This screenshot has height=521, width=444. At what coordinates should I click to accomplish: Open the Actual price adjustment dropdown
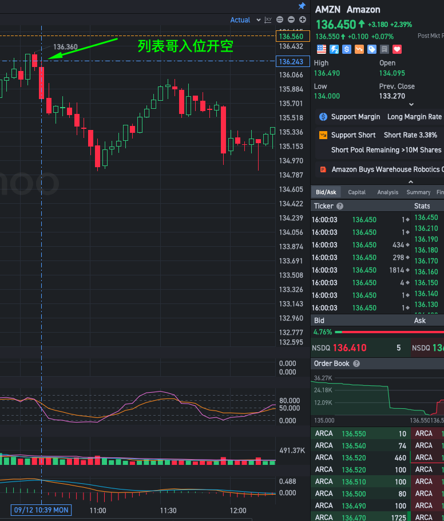(x=245, y=20)
